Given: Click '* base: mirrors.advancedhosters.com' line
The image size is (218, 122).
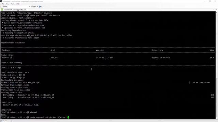Looking at the screenshot, I should pyautogui.click(x=22, y=23).
